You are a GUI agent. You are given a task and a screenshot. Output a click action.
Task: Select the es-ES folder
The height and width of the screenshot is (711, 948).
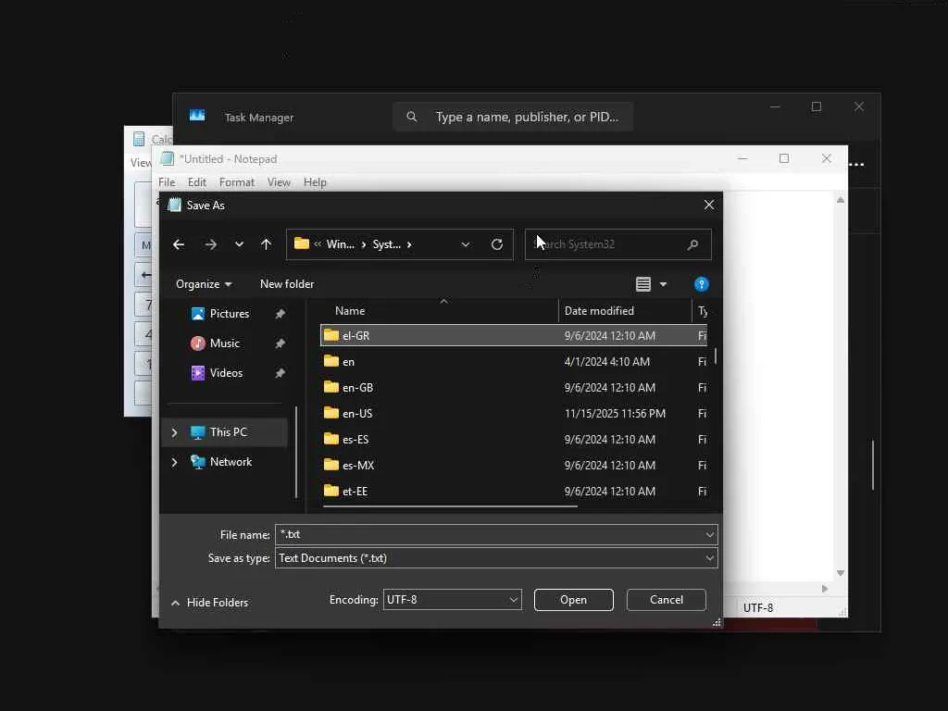513,440
